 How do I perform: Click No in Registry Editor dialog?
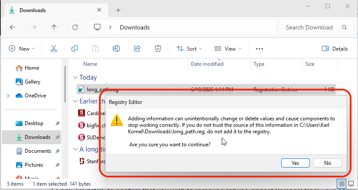327,163
